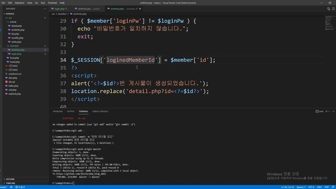Image resolution: width=336 pixels, height=189 pixels.
Task: Open webinit.php in the explorer
Action: (x=15, y=94)
